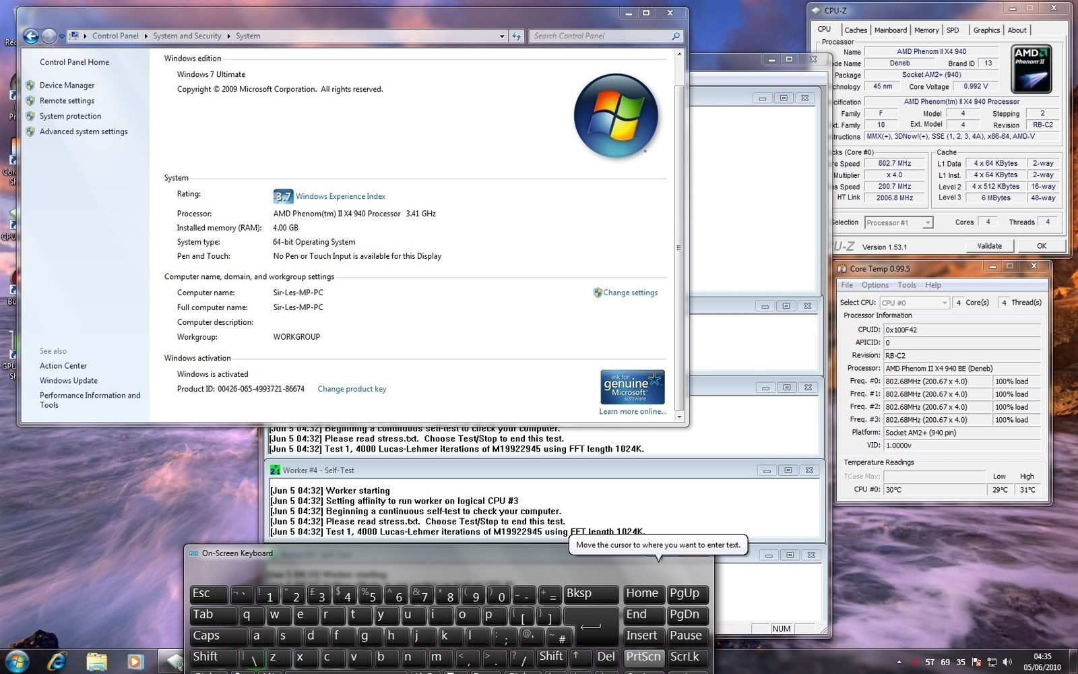Click the Back arrow in Control Panel
The image size is (1078, 674).
(30, 36)
